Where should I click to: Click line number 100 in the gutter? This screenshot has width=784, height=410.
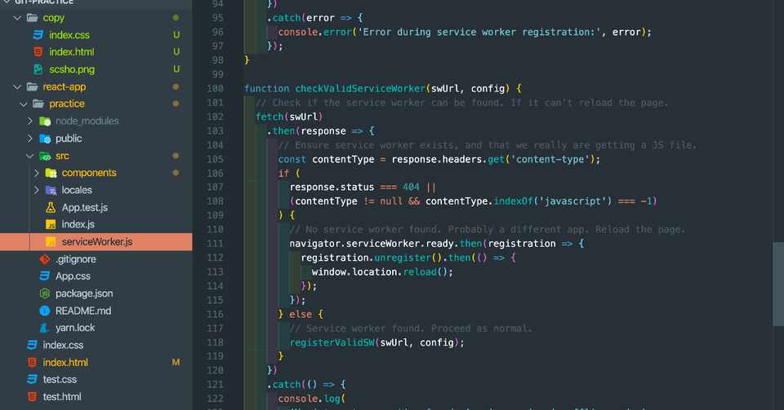click(215, 89)
